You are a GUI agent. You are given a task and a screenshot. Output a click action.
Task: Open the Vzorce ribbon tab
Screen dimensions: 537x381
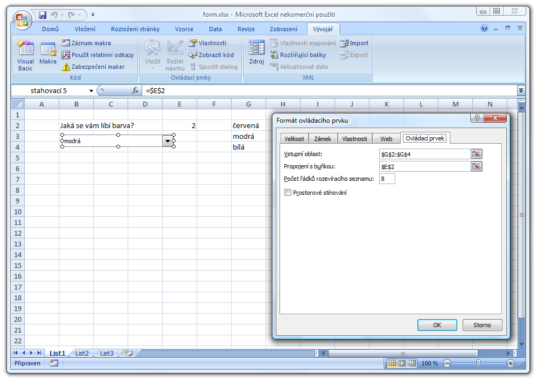pyautogui.click(x=184, y=29)
